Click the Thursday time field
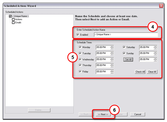The width and height of the screenshot is (167, 122). 103,65
